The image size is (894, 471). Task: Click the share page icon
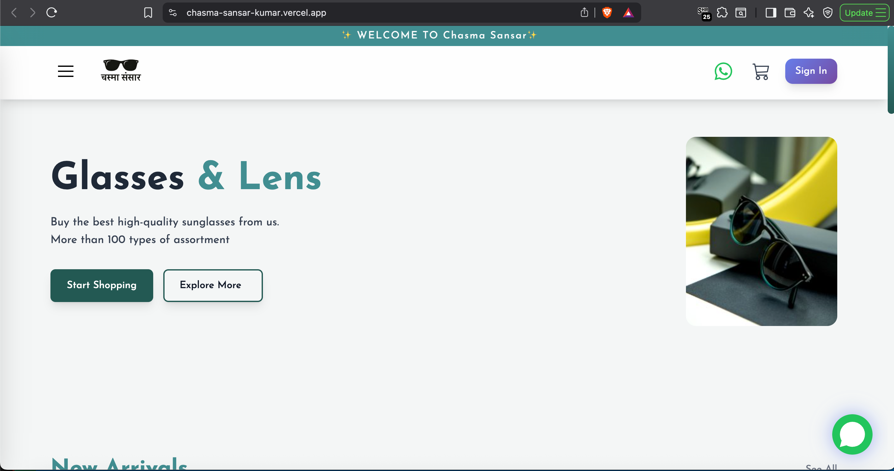(x=584, y=13)
